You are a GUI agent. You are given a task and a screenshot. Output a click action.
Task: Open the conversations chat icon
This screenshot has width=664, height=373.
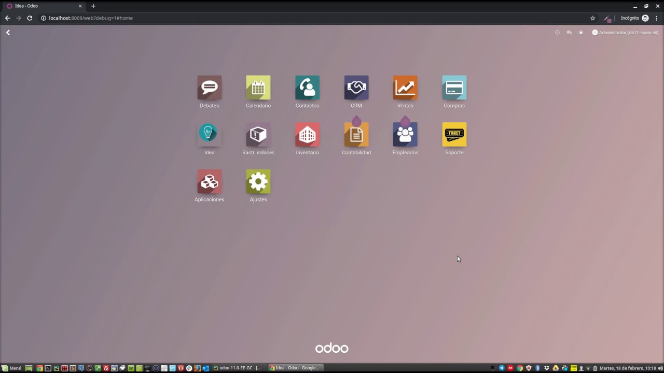pos(569,33)
